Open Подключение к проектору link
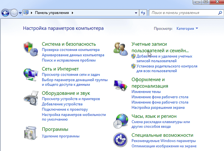The image size is (224, 151). 65,110
